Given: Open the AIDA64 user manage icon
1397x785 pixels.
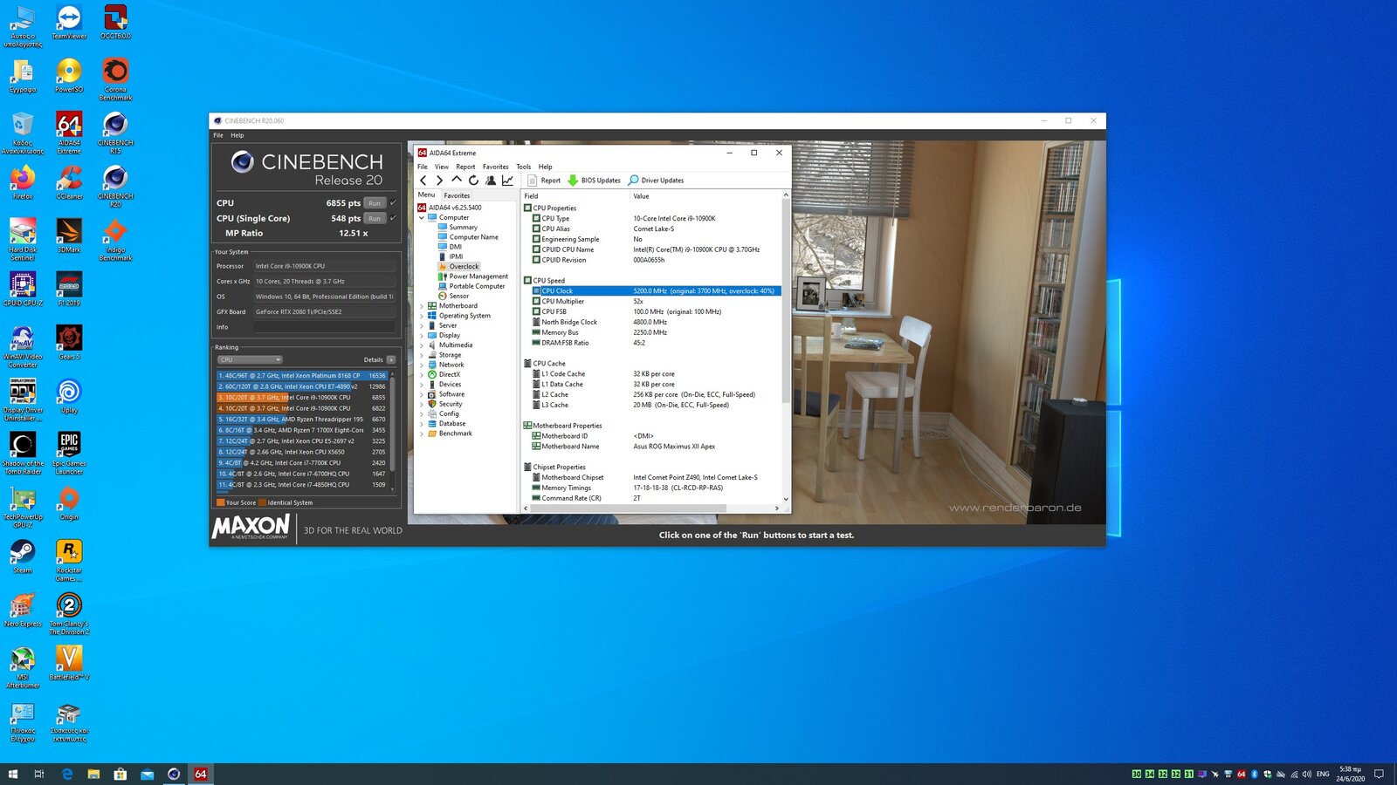Looking at the screenshot, I should coord(491,181).
